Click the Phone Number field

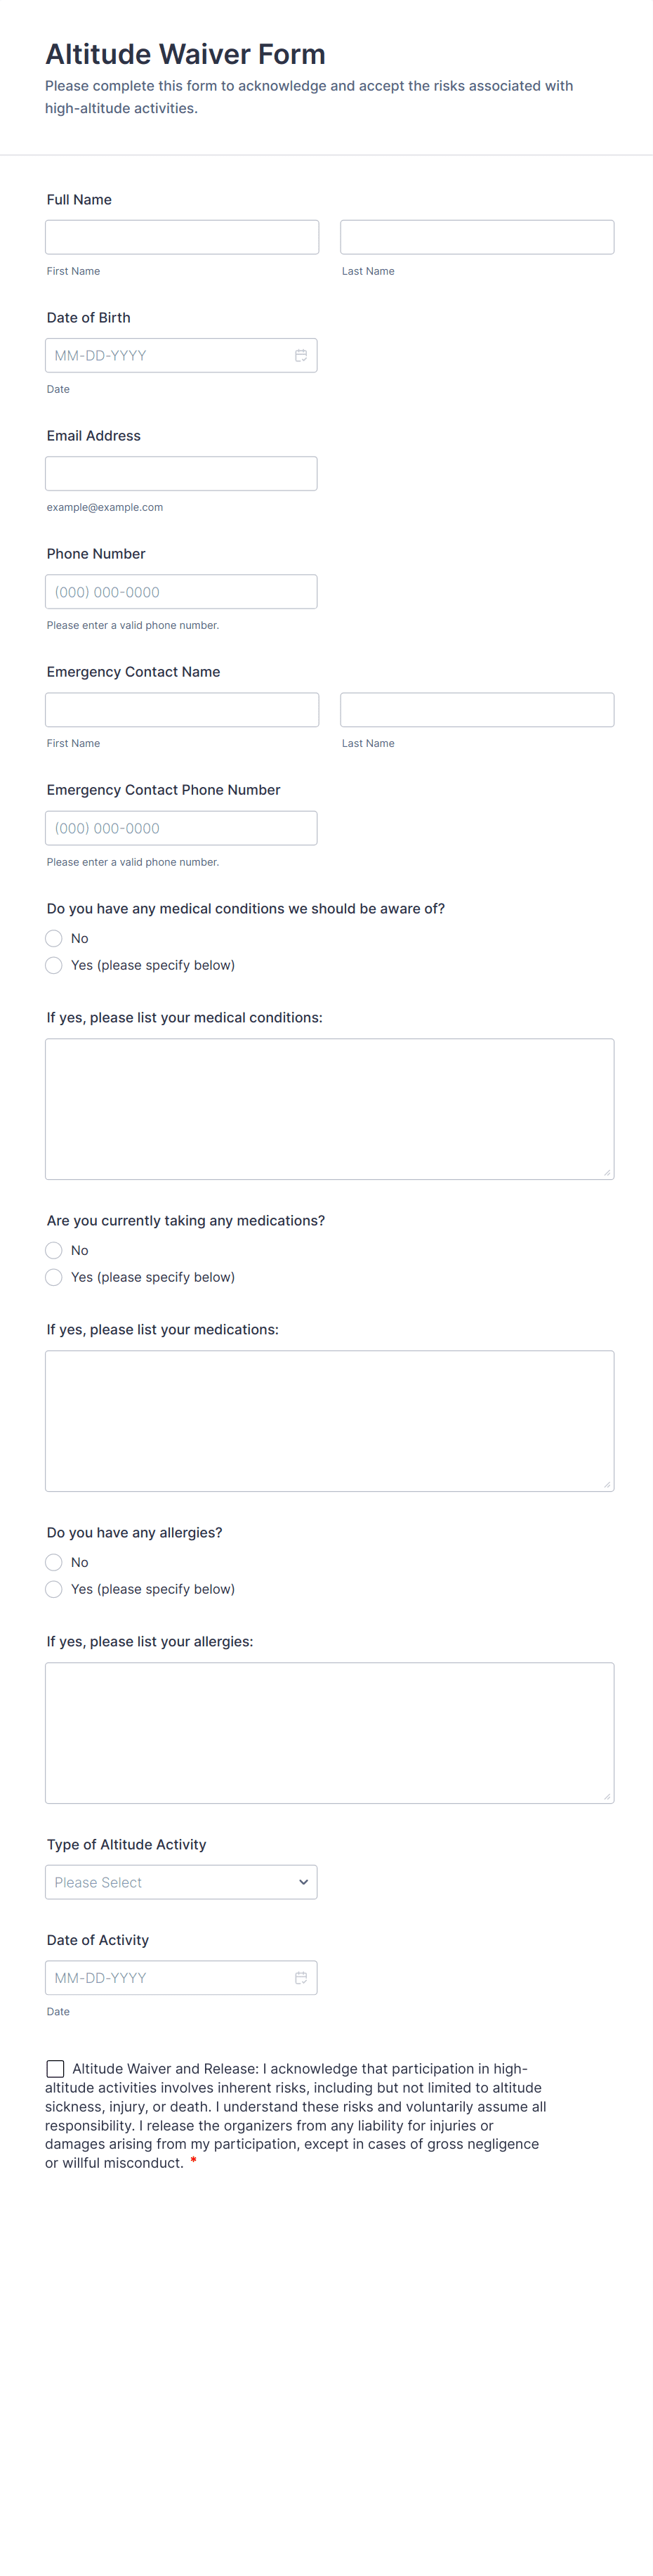181,592
